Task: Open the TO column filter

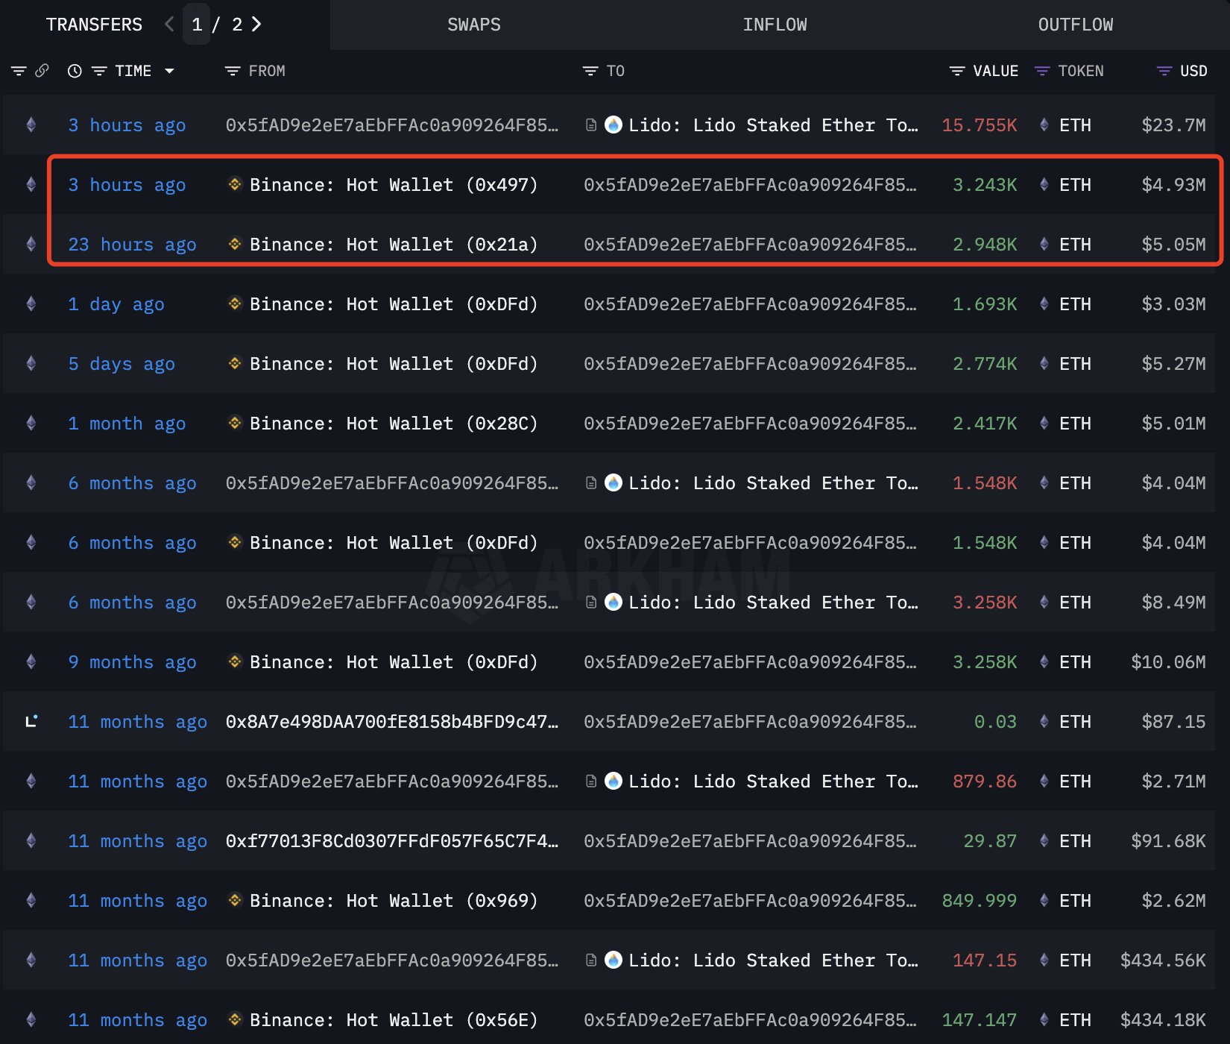Action: [590, 71]
